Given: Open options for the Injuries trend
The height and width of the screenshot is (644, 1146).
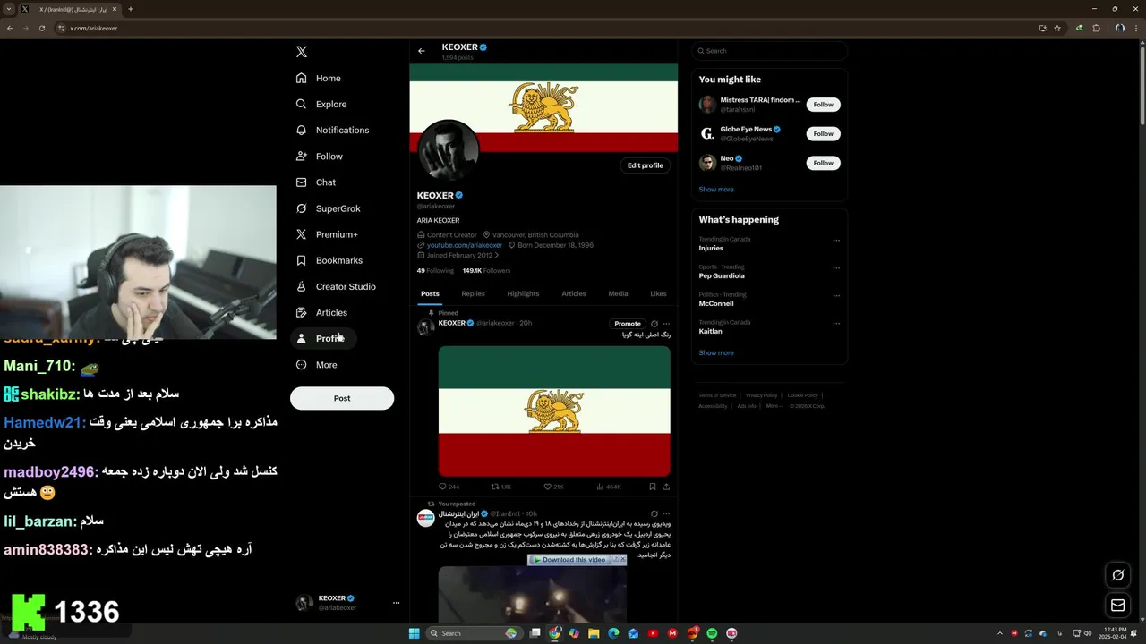Looking at the screenshot, I should pos(836,240).
